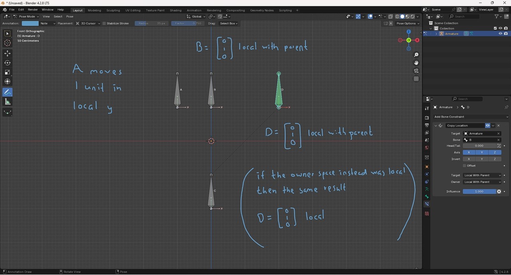Select the Move tool in left toolbar

pyautogui.click(x=8, y=53)
